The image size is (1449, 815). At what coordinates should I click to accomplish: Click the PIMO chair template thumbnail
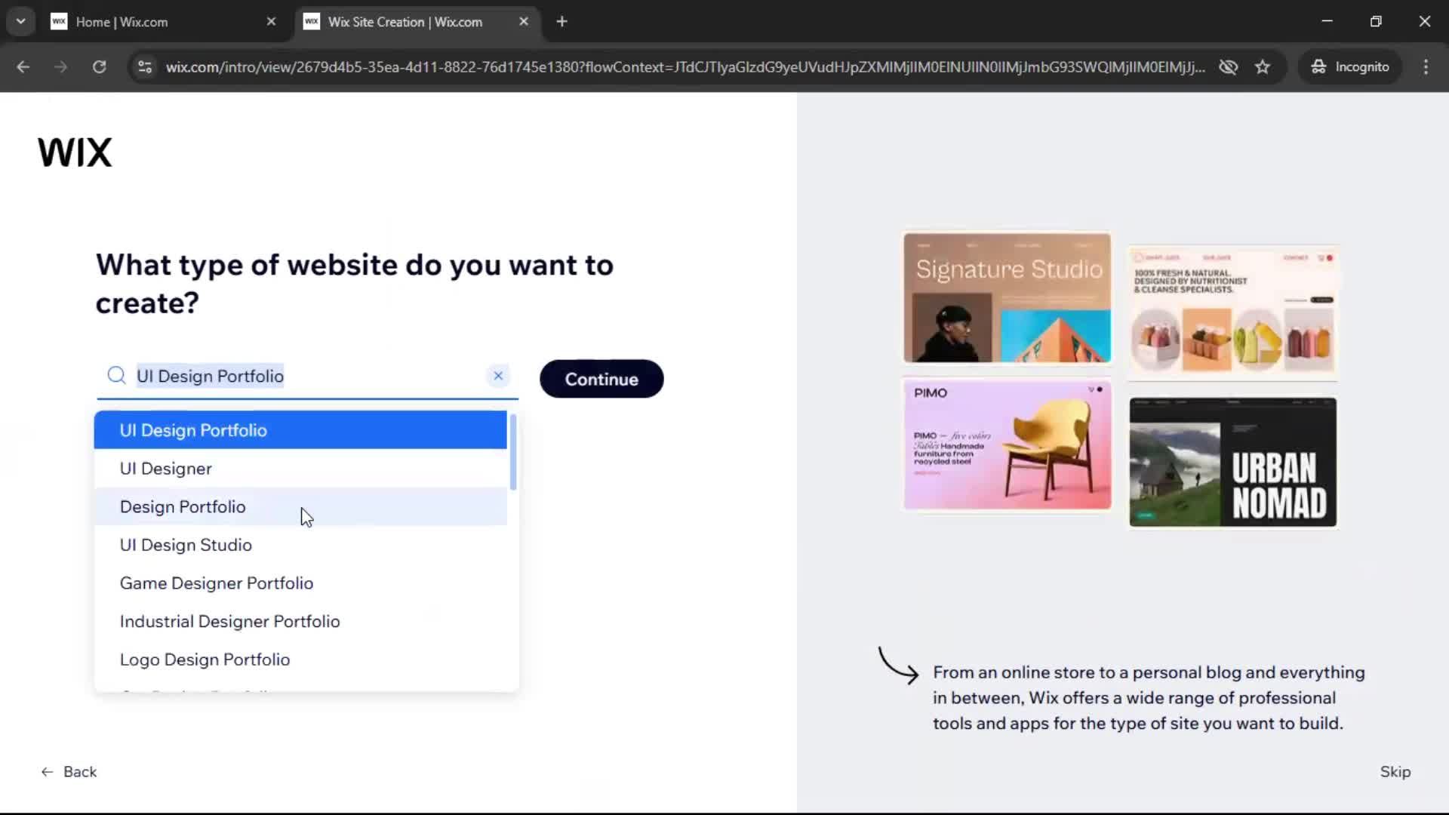tap(1007, 444)
